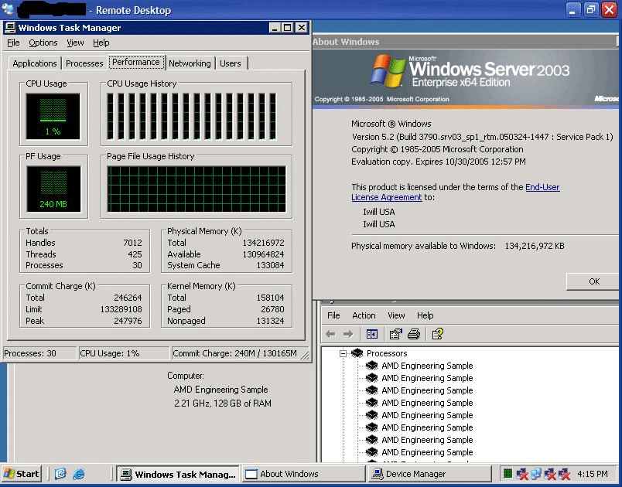Click Physical Memory Total value 134216972

(263, 243)
